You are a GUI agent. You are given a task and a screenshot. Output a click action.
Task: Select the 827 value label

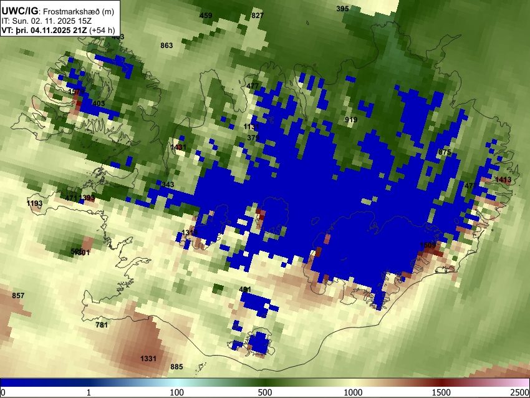pos(258,16)
